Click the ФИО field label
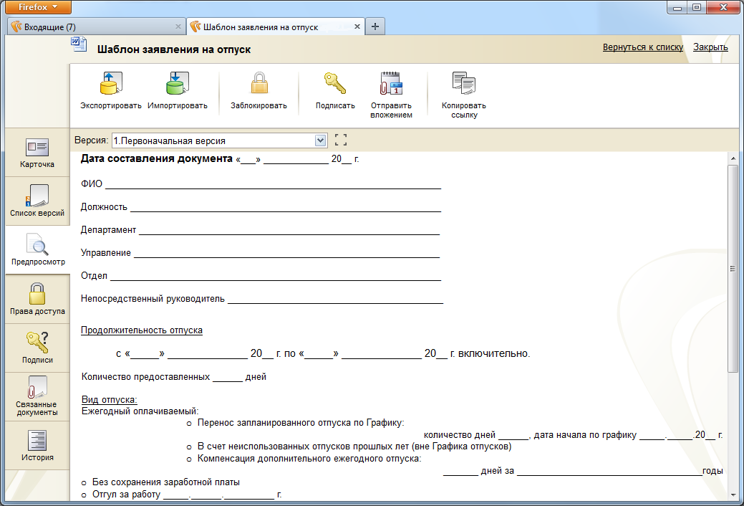744x506 pixels. (x=92, y=184)
